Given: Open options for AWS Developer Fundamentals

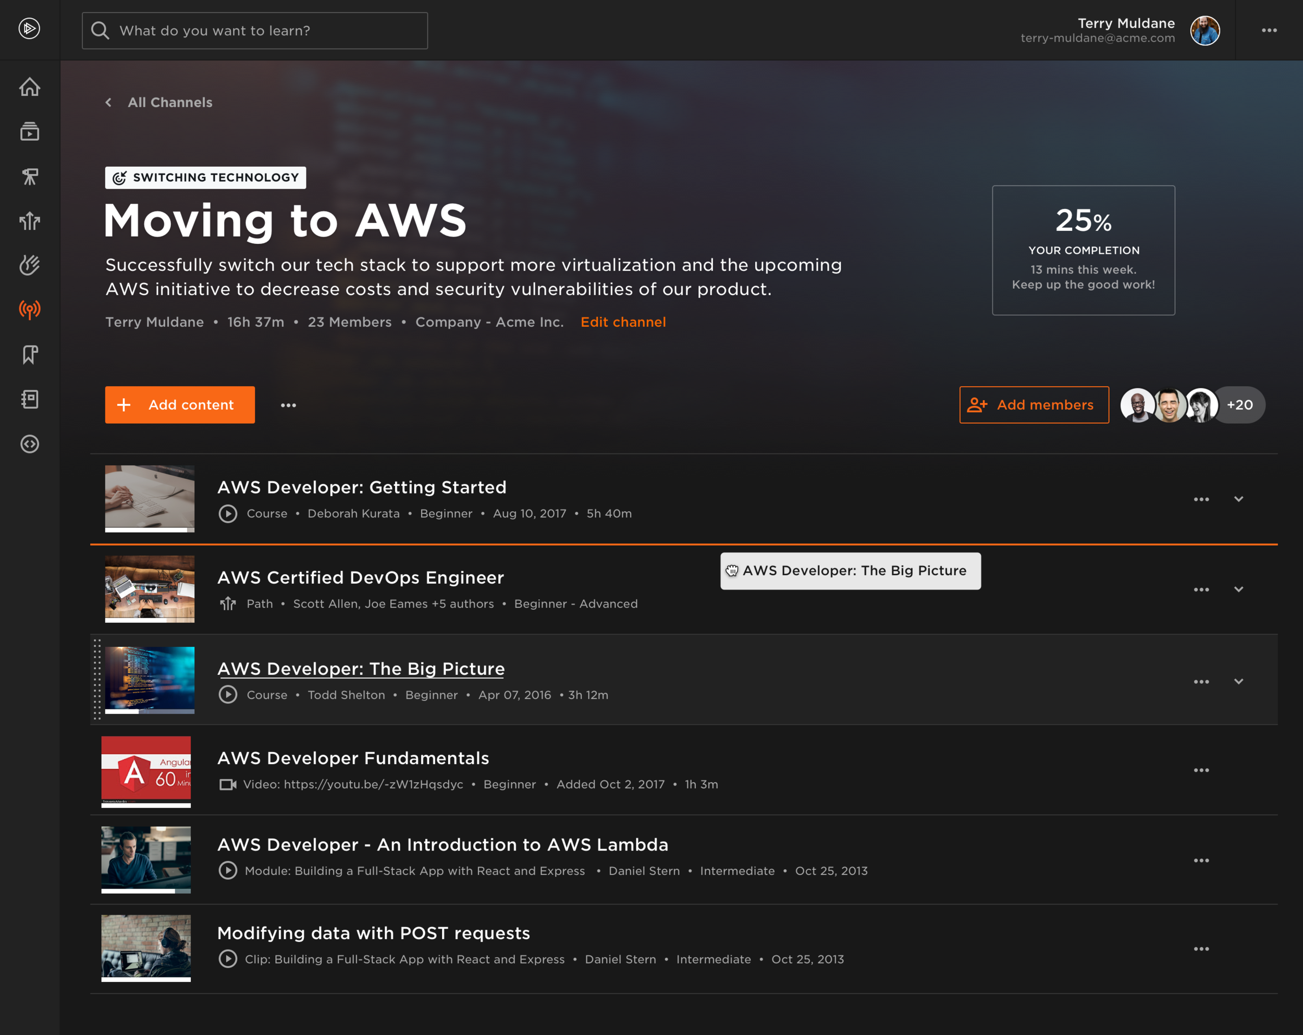Looking at the screenshot, I should click(x=1201, y=770).
